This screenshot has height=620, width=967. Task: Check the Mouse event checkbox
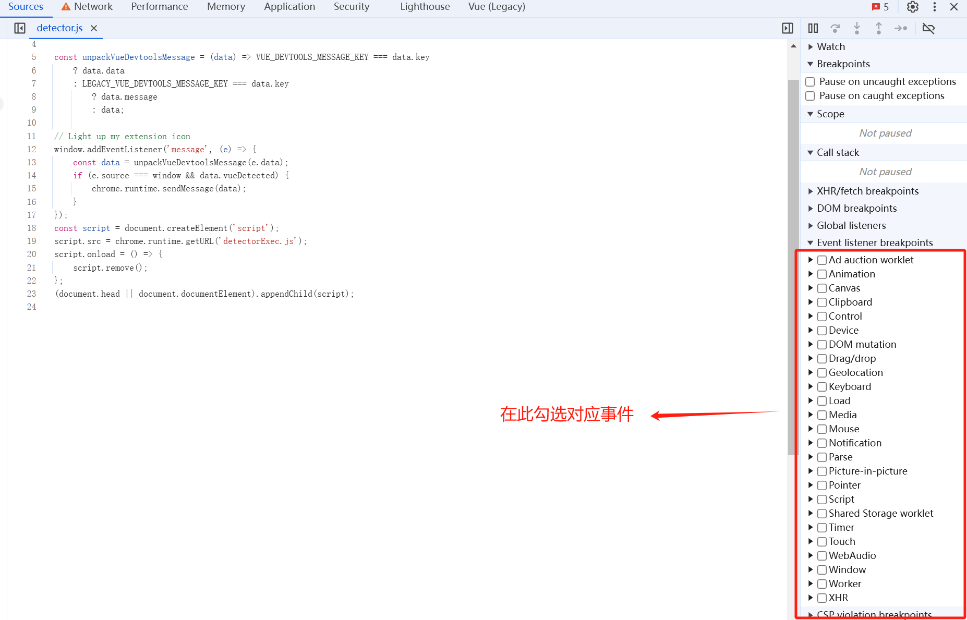coord(822,429)
